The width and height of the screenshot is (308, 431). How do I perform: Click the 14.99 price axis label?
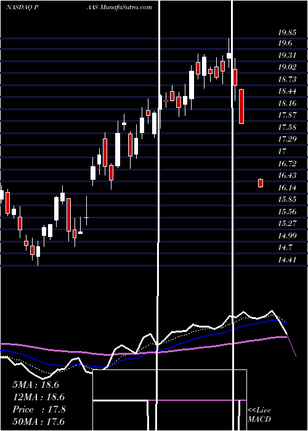pyautogui.click(x=288, y=236)
